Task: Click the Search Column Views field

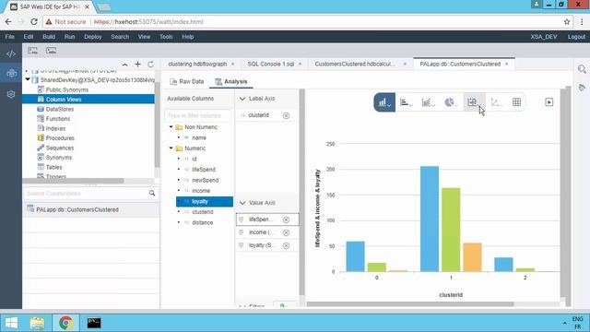Action: point(86,194)
